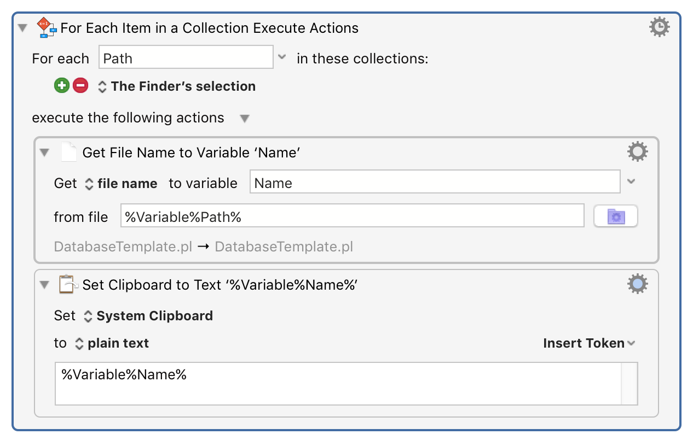Remove the collection with the red minus button
The width and height of the screenshot is (693, 446).
tap(80, 86)
